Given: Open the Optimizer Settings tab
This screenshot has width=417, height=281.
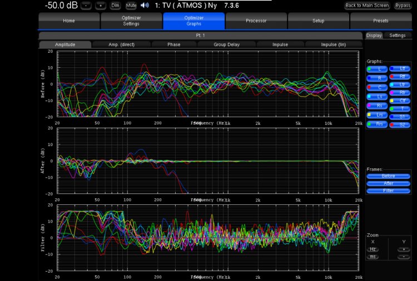Looking at the screenshot, I should click(131, 21).
